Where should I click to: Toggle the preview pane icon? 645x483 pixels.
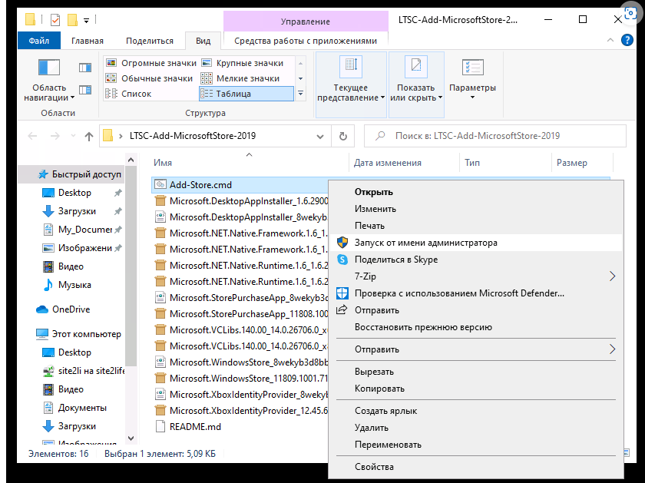85,68
